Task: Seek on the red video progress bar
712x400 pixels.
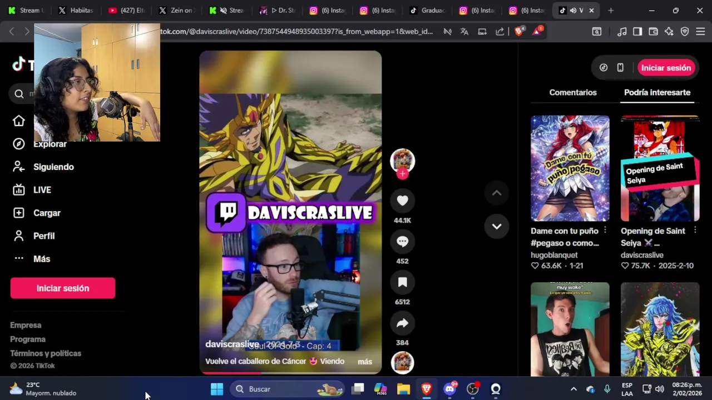Action: [290, 373]
